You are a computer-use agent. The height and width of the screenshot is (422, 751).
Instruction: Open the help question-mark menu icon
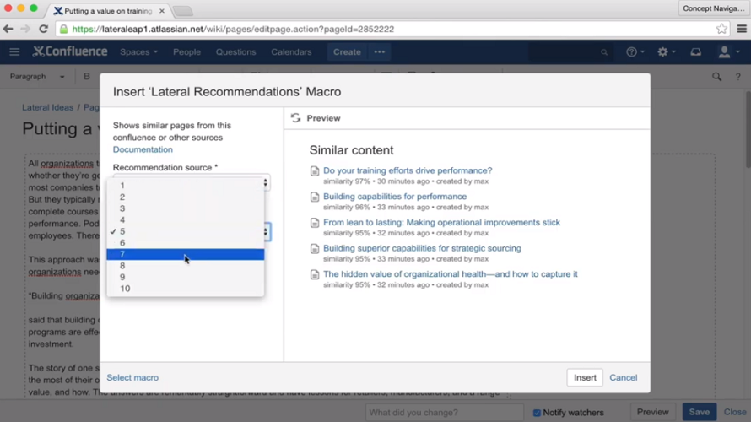(635, 51)
